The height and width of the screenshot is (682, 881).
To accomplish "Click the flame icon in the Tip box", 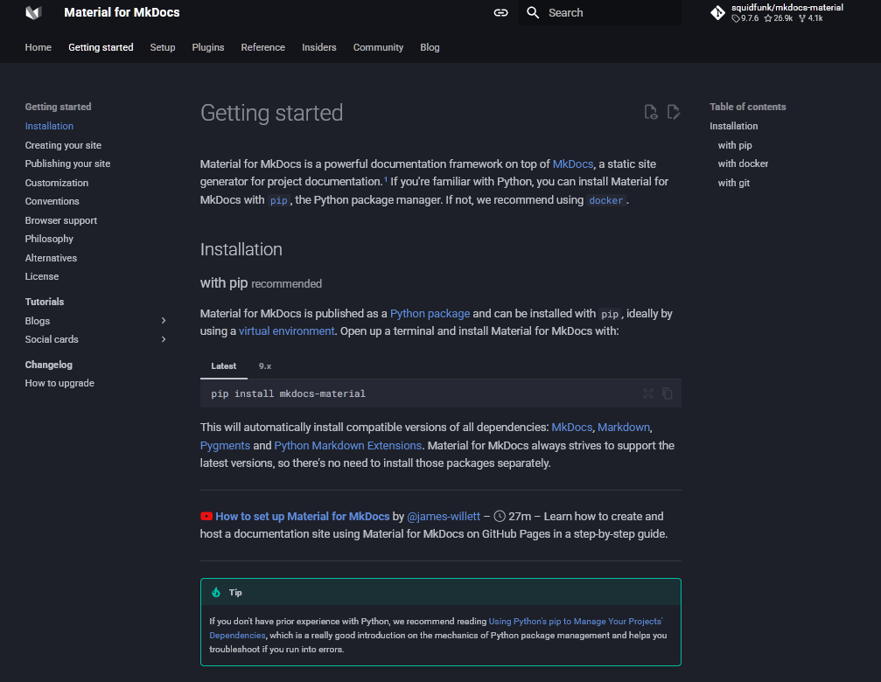I will [x=216, y=592].
